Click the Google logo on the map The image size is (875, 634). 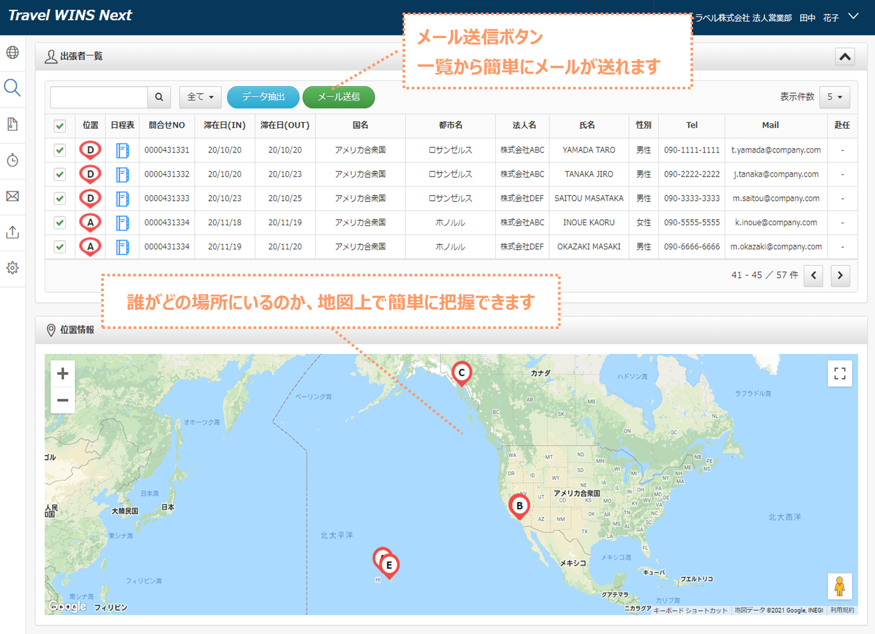(68, 606)
